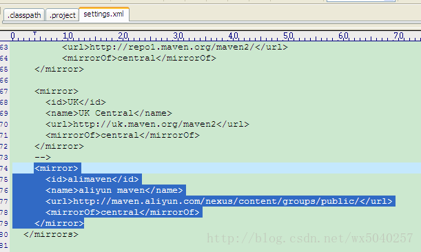Viewport: 421px width, 252px height.
Task: Click the tab stop marker on the ruler
Action: pos(34,34)
